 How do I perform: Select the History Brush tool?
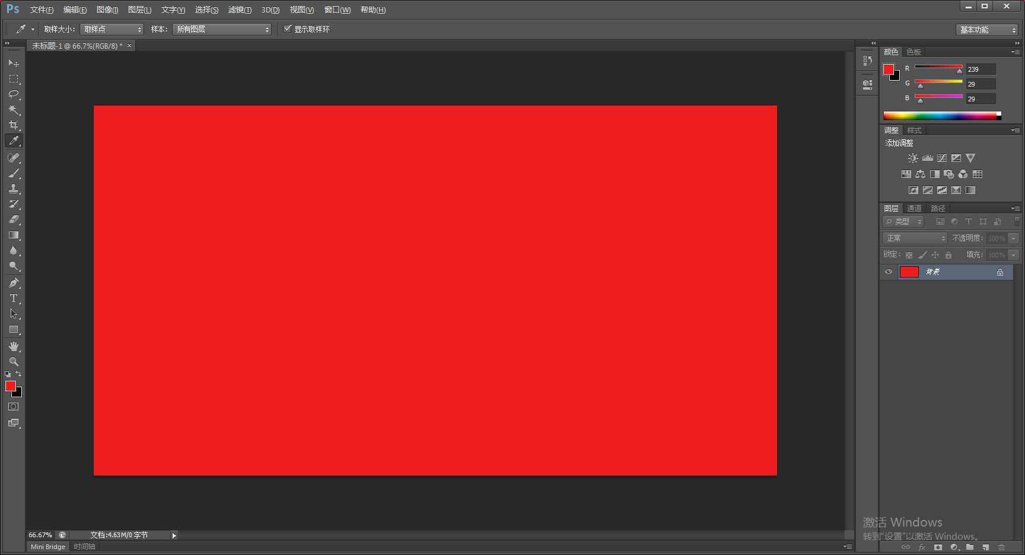(x=14, y=204)
